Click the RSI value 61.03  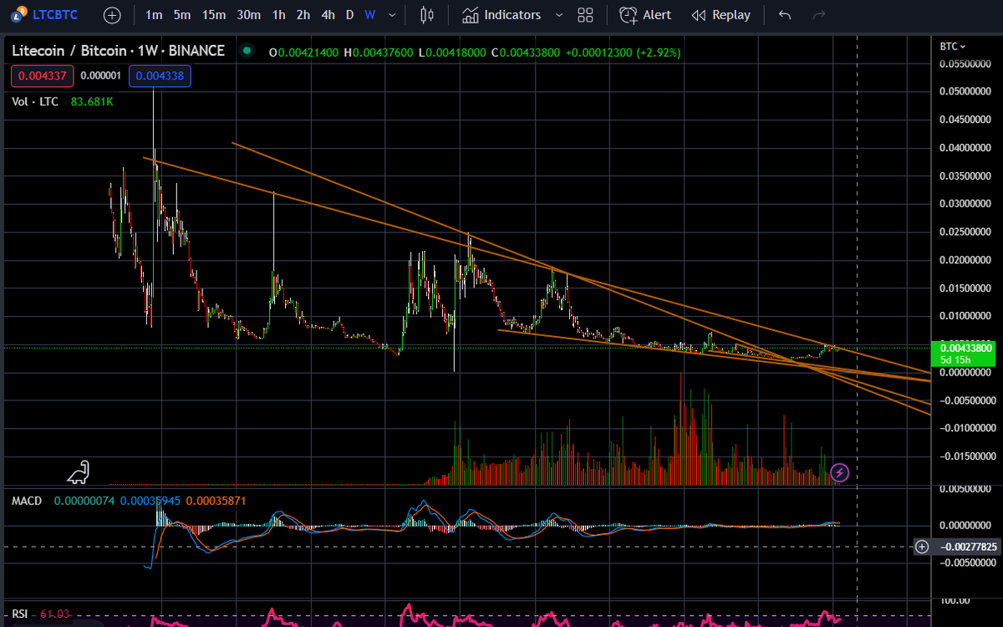tap(53, 614)
